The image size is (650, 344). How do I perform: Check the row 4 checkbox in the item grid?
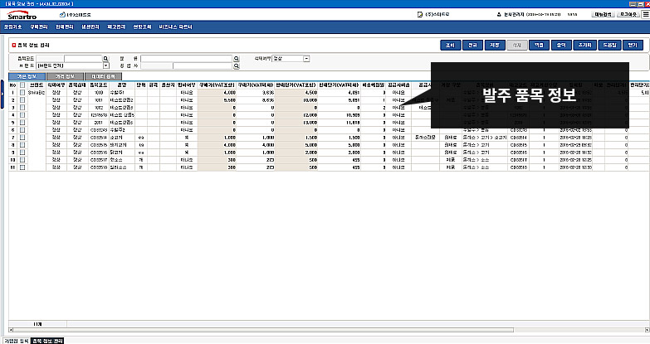click(x=22, y=115)
